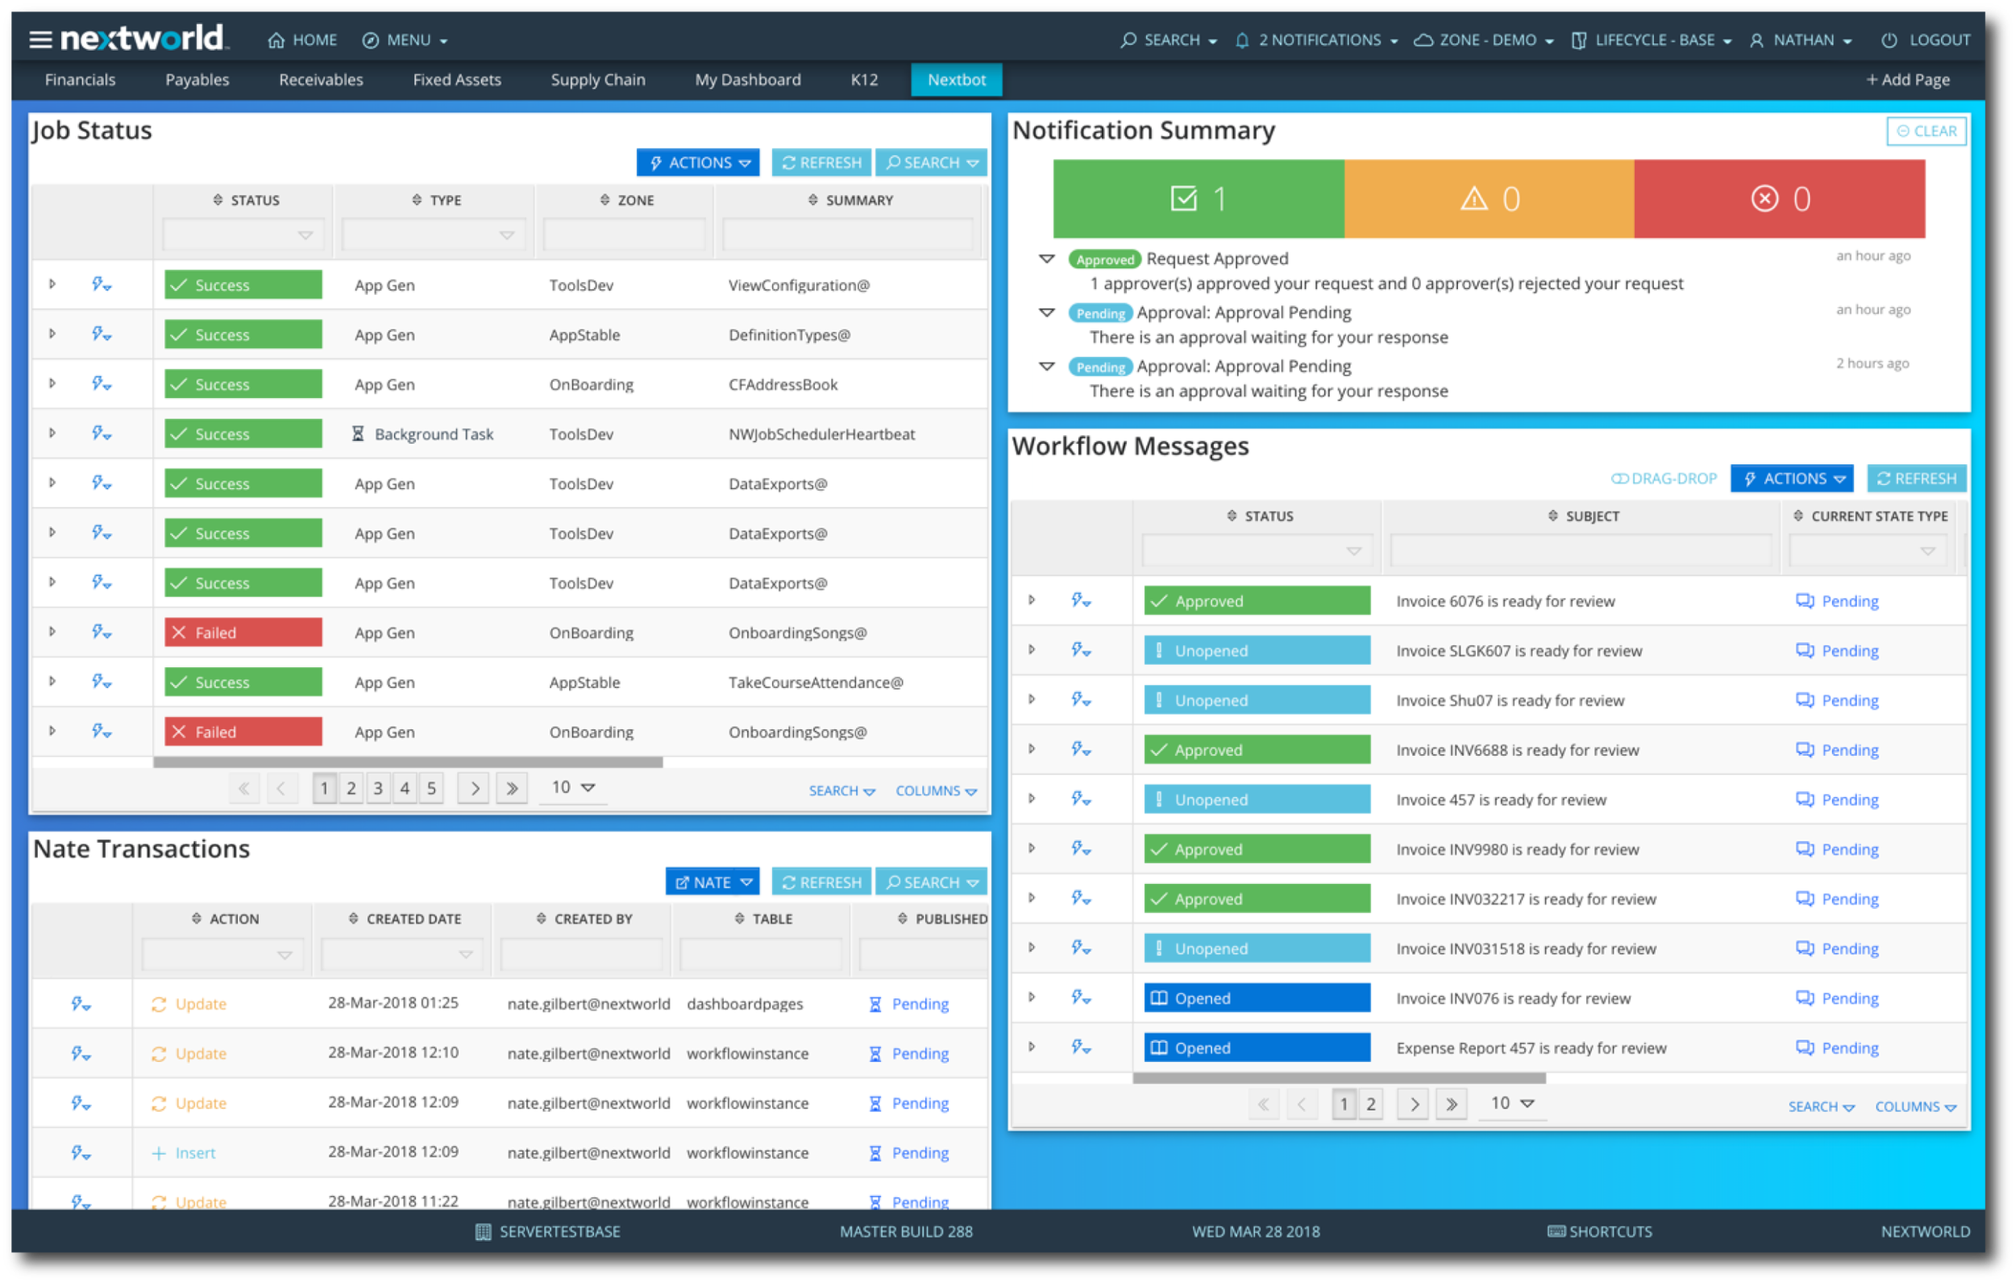
Task: Open row actions for ViewConfiguration@ job
Action: point(102,284)
